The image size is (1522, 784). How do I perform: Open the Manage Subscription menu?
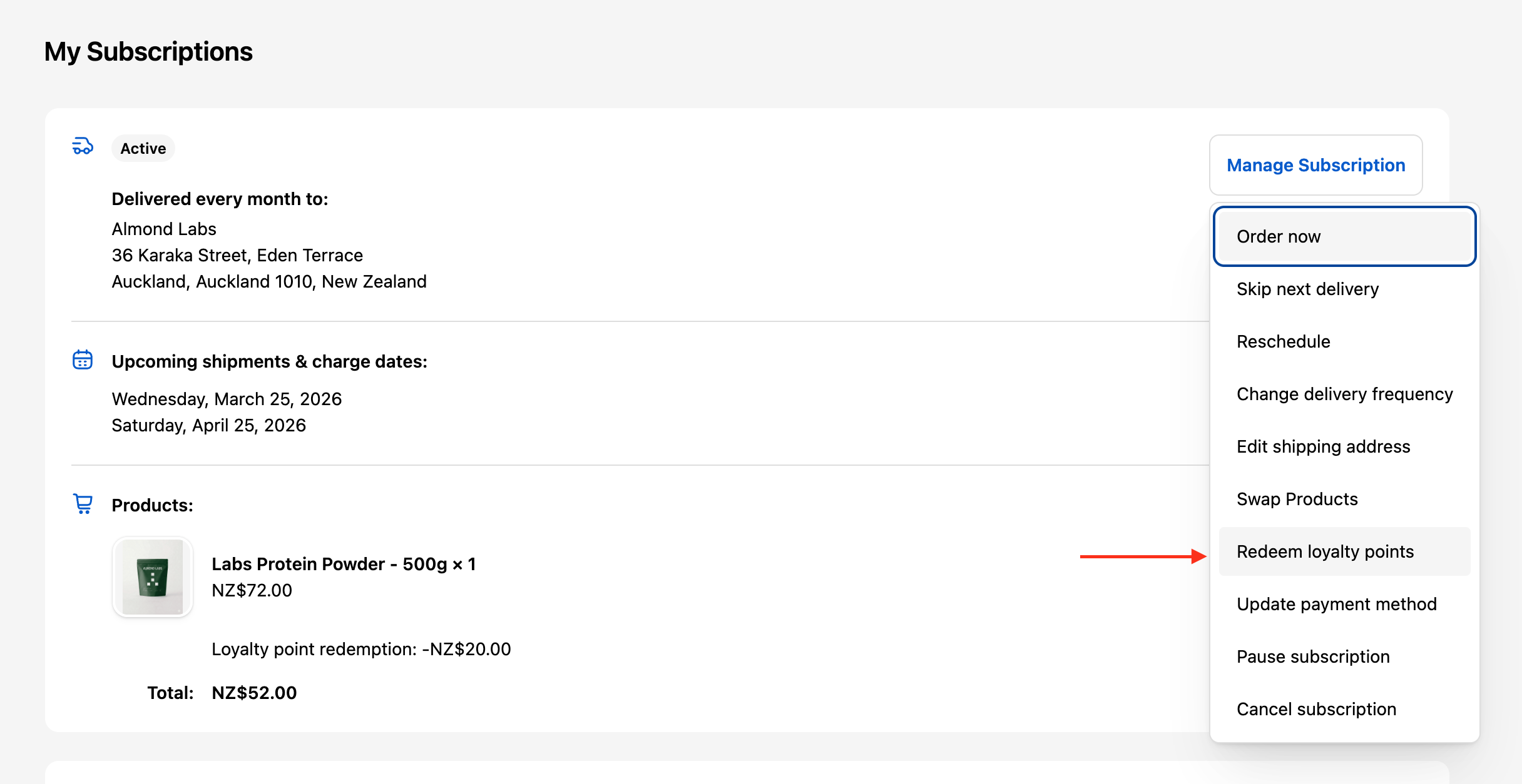1315,165
